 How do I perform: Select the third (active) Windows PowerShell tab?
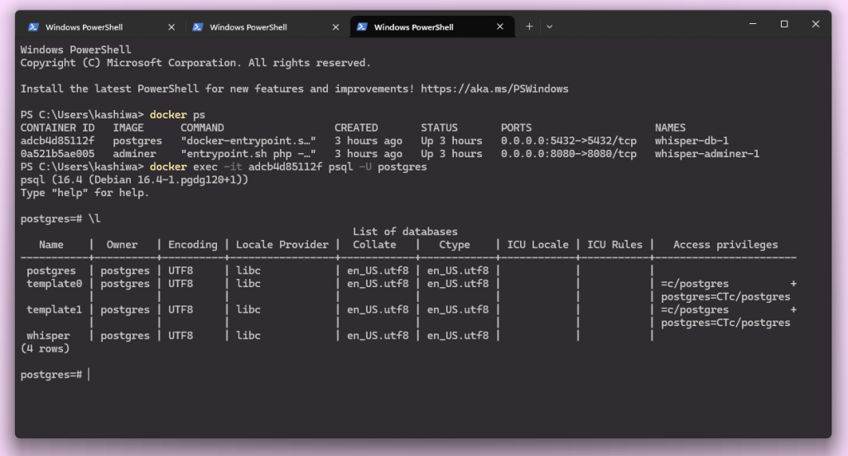pyautogui.click(x=431, y=27)
